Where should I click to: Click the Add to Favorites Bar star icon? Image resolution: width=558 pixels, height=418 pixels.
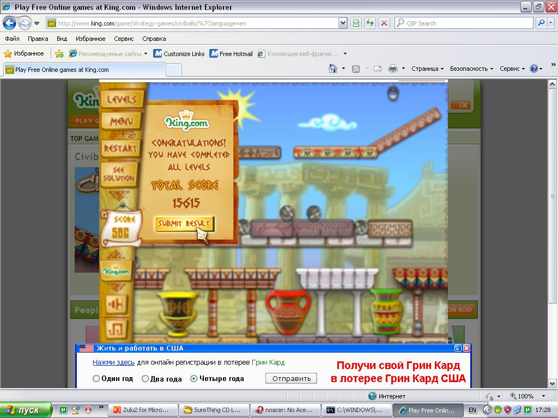[x=59, y=54]
